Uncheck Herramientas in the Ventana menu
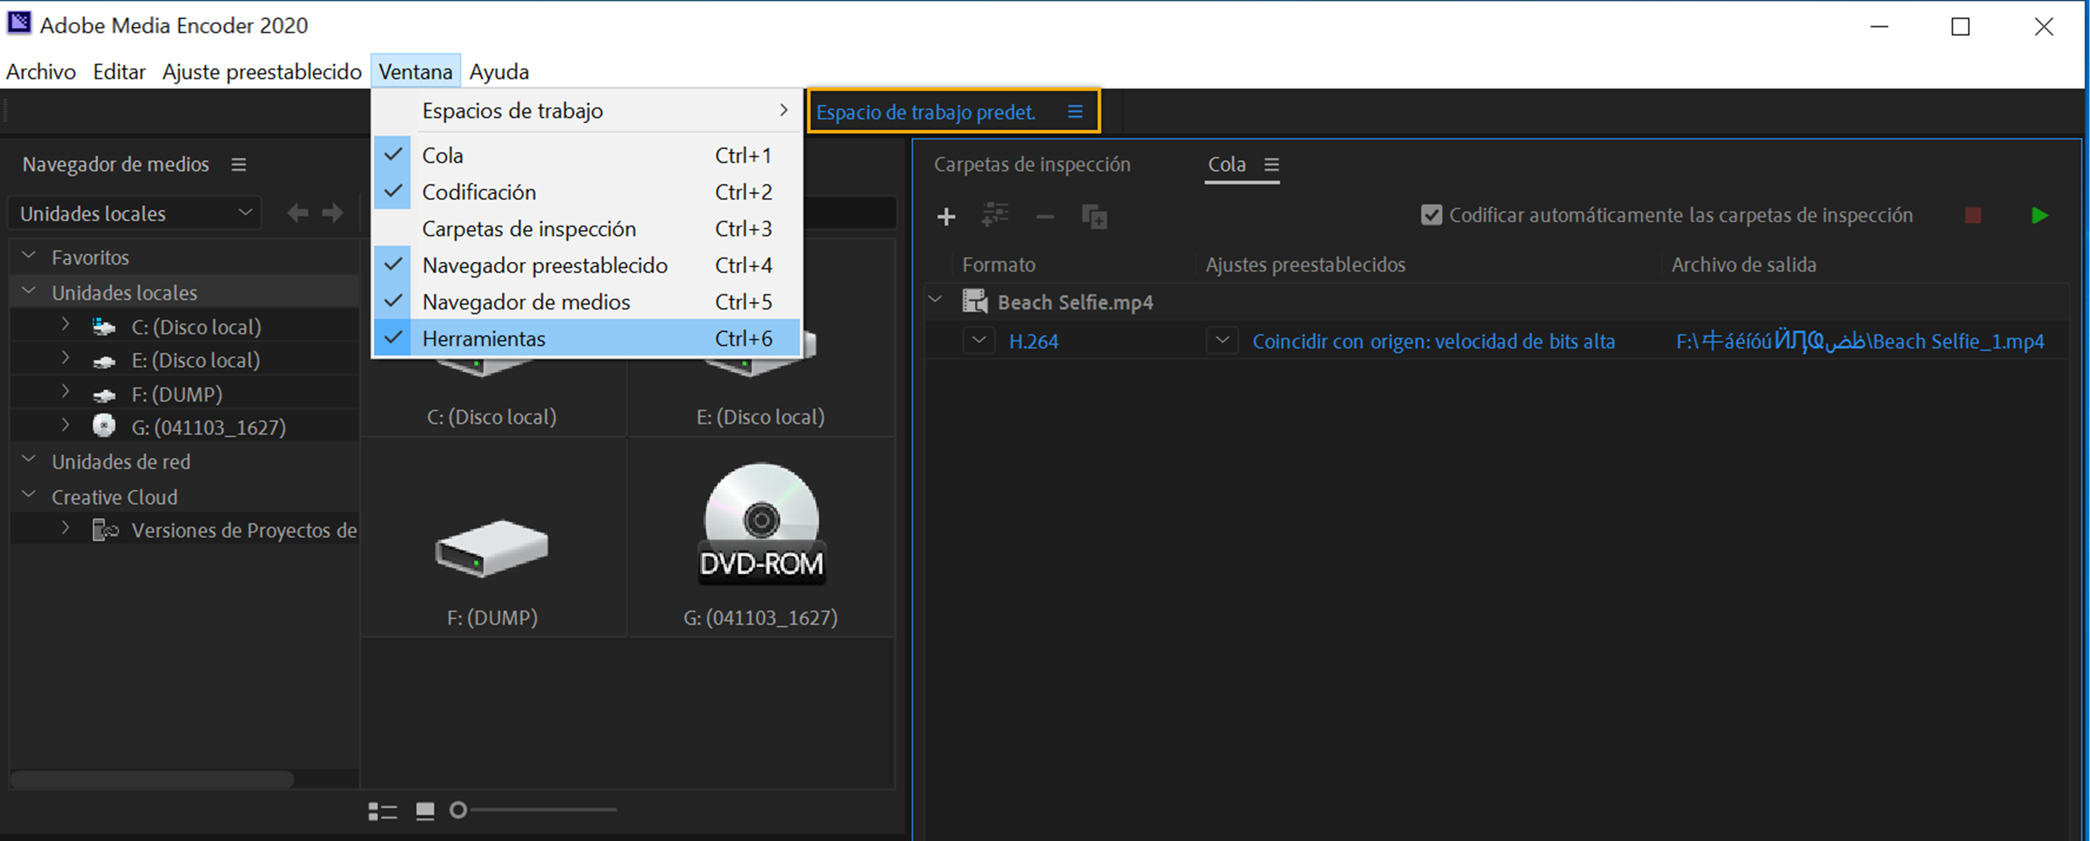 click(483, 339)
